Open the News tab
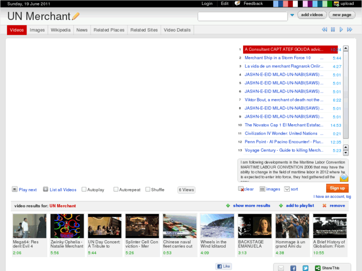 click(x=82, y=30)
